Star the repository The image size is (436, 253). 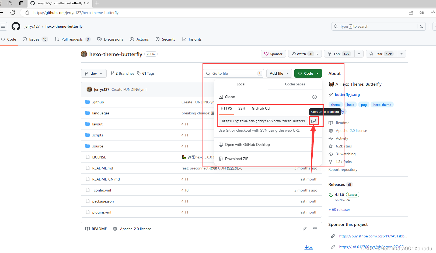381,54
